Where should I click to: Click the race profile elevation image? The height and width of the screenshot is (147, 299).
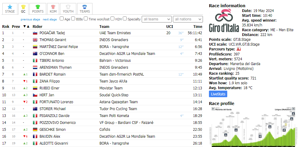pos(253,127)
